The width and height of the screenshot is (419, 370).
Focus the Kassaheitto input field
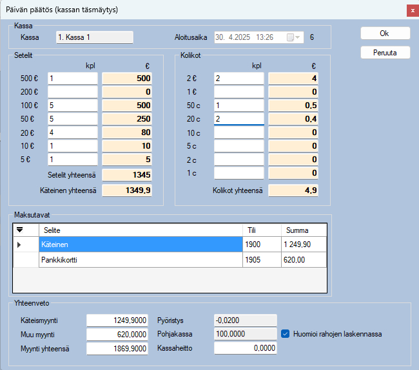pyautogui.click(x=245, y=348)
